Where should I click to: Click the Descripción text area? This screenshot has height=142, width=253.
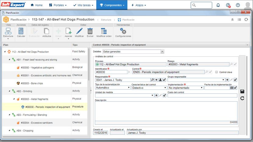[x=166, y=111]
